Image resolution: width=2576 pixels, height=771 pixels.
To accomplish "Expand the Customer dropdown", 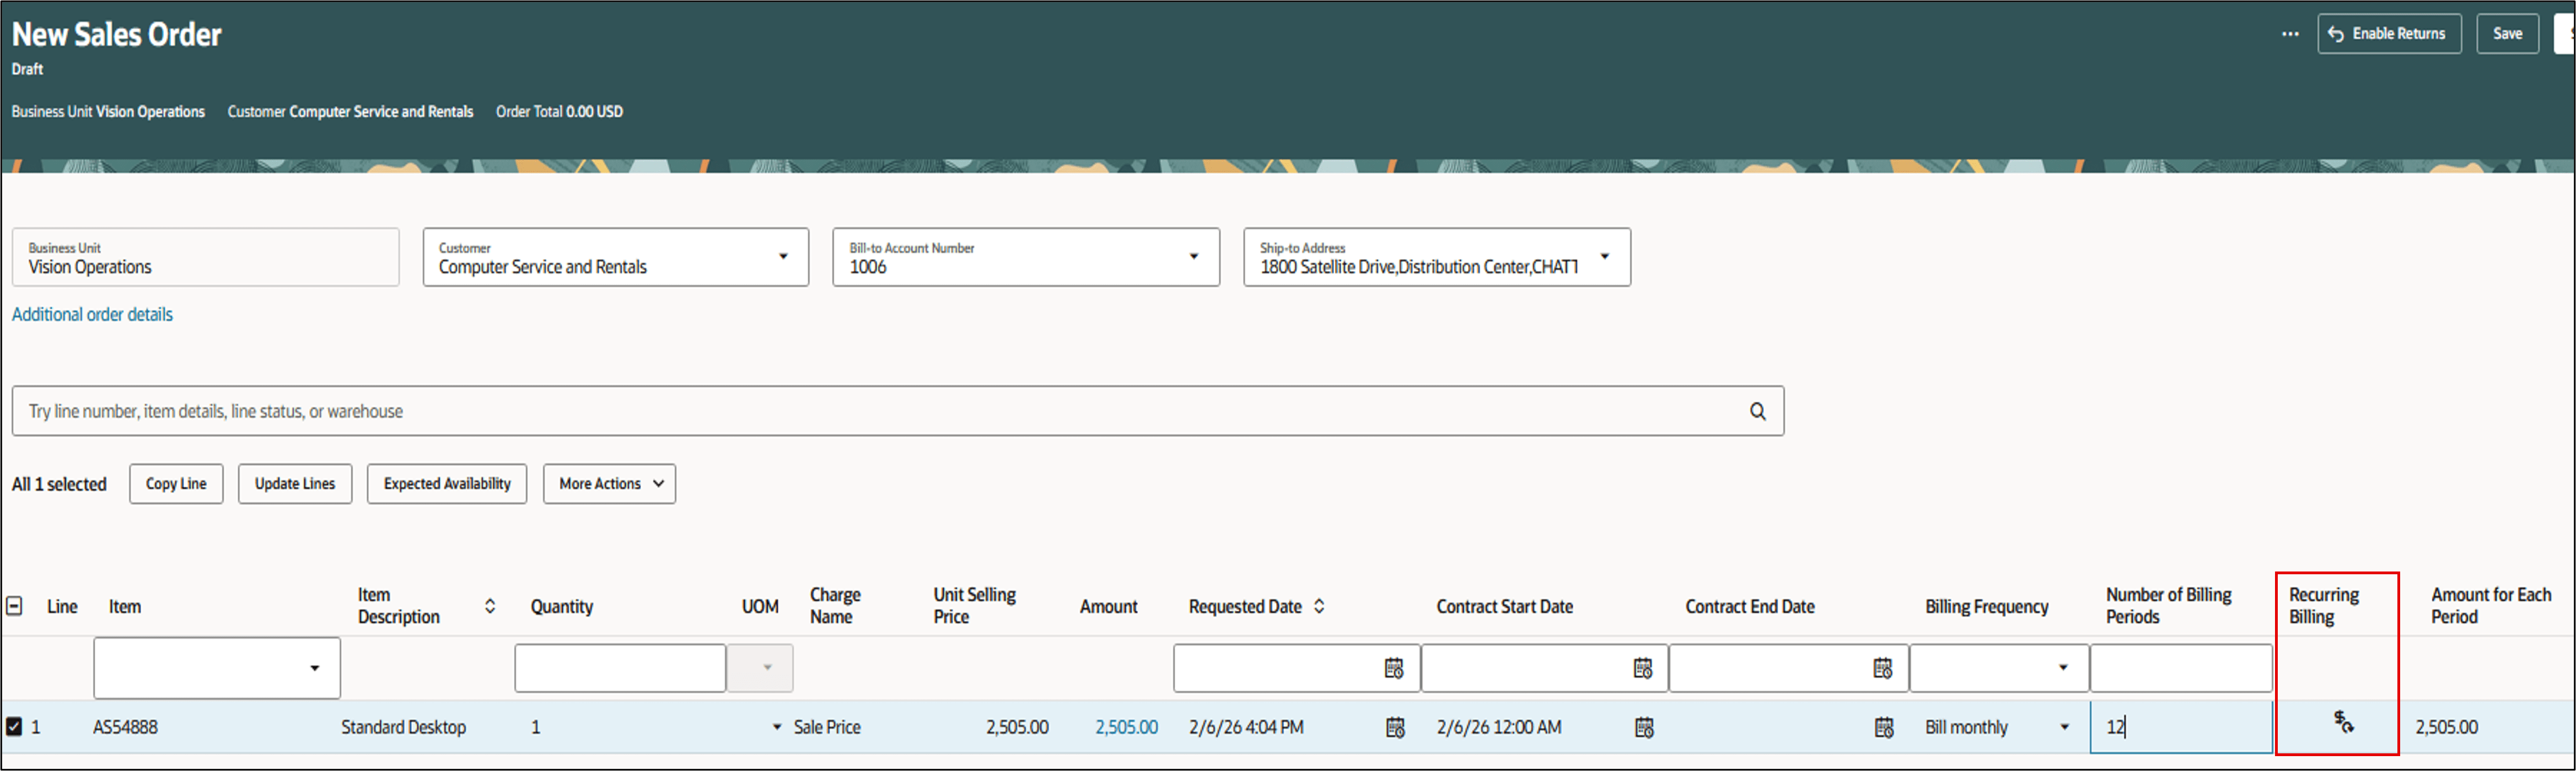I will 783,257.
